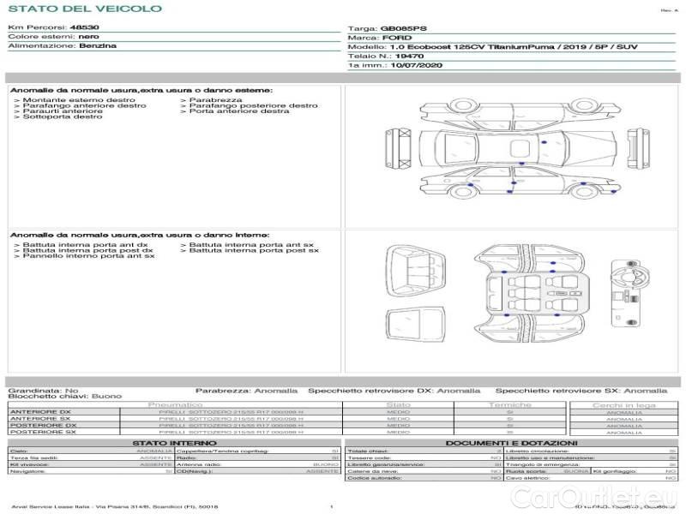
Task: Click the STATO DEL VEICOLO title
Action: click(x=84, y=9)
